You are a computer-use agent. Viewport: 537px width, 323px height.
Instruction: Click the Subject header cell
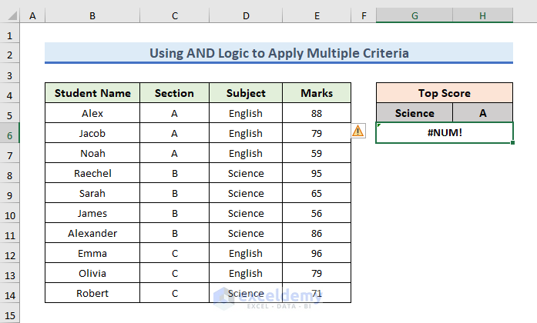coord(245,93)
